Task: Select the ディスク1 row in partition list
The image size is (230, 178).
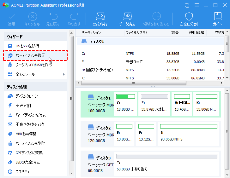Action: coord(151,42)
